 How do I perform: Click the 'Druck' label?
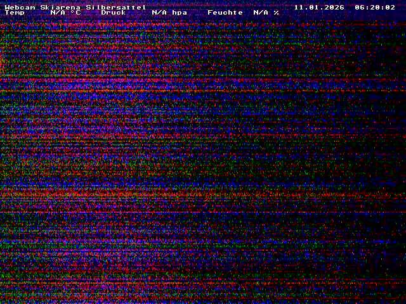tap(114, 13)
